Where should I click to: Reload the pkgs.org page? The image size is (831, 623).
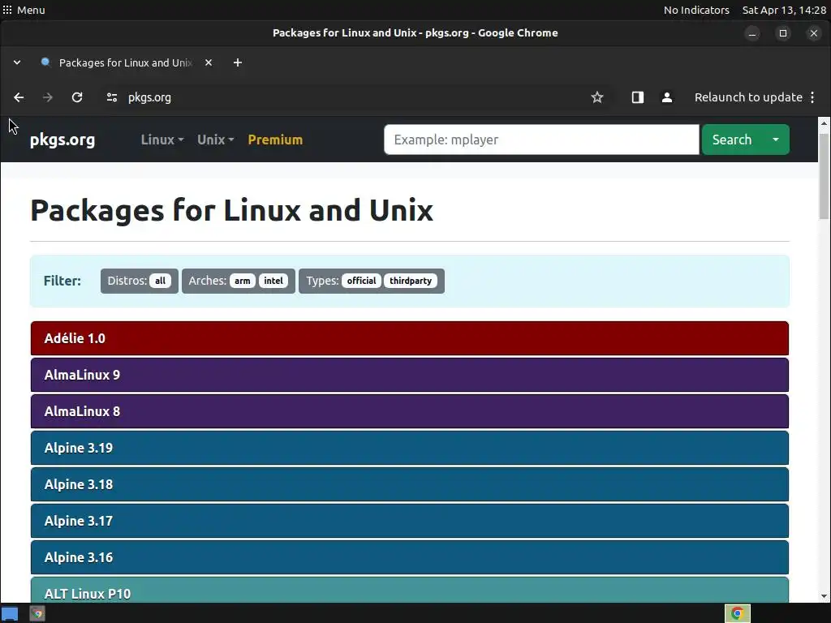77,97
